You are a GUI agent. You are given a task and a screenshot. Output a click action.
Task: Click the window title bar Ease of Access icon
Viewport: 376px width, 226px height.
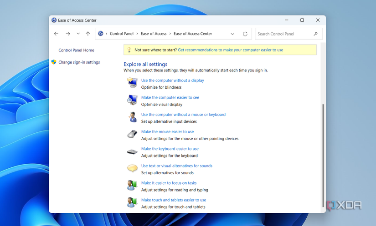(x=54, y=20)
